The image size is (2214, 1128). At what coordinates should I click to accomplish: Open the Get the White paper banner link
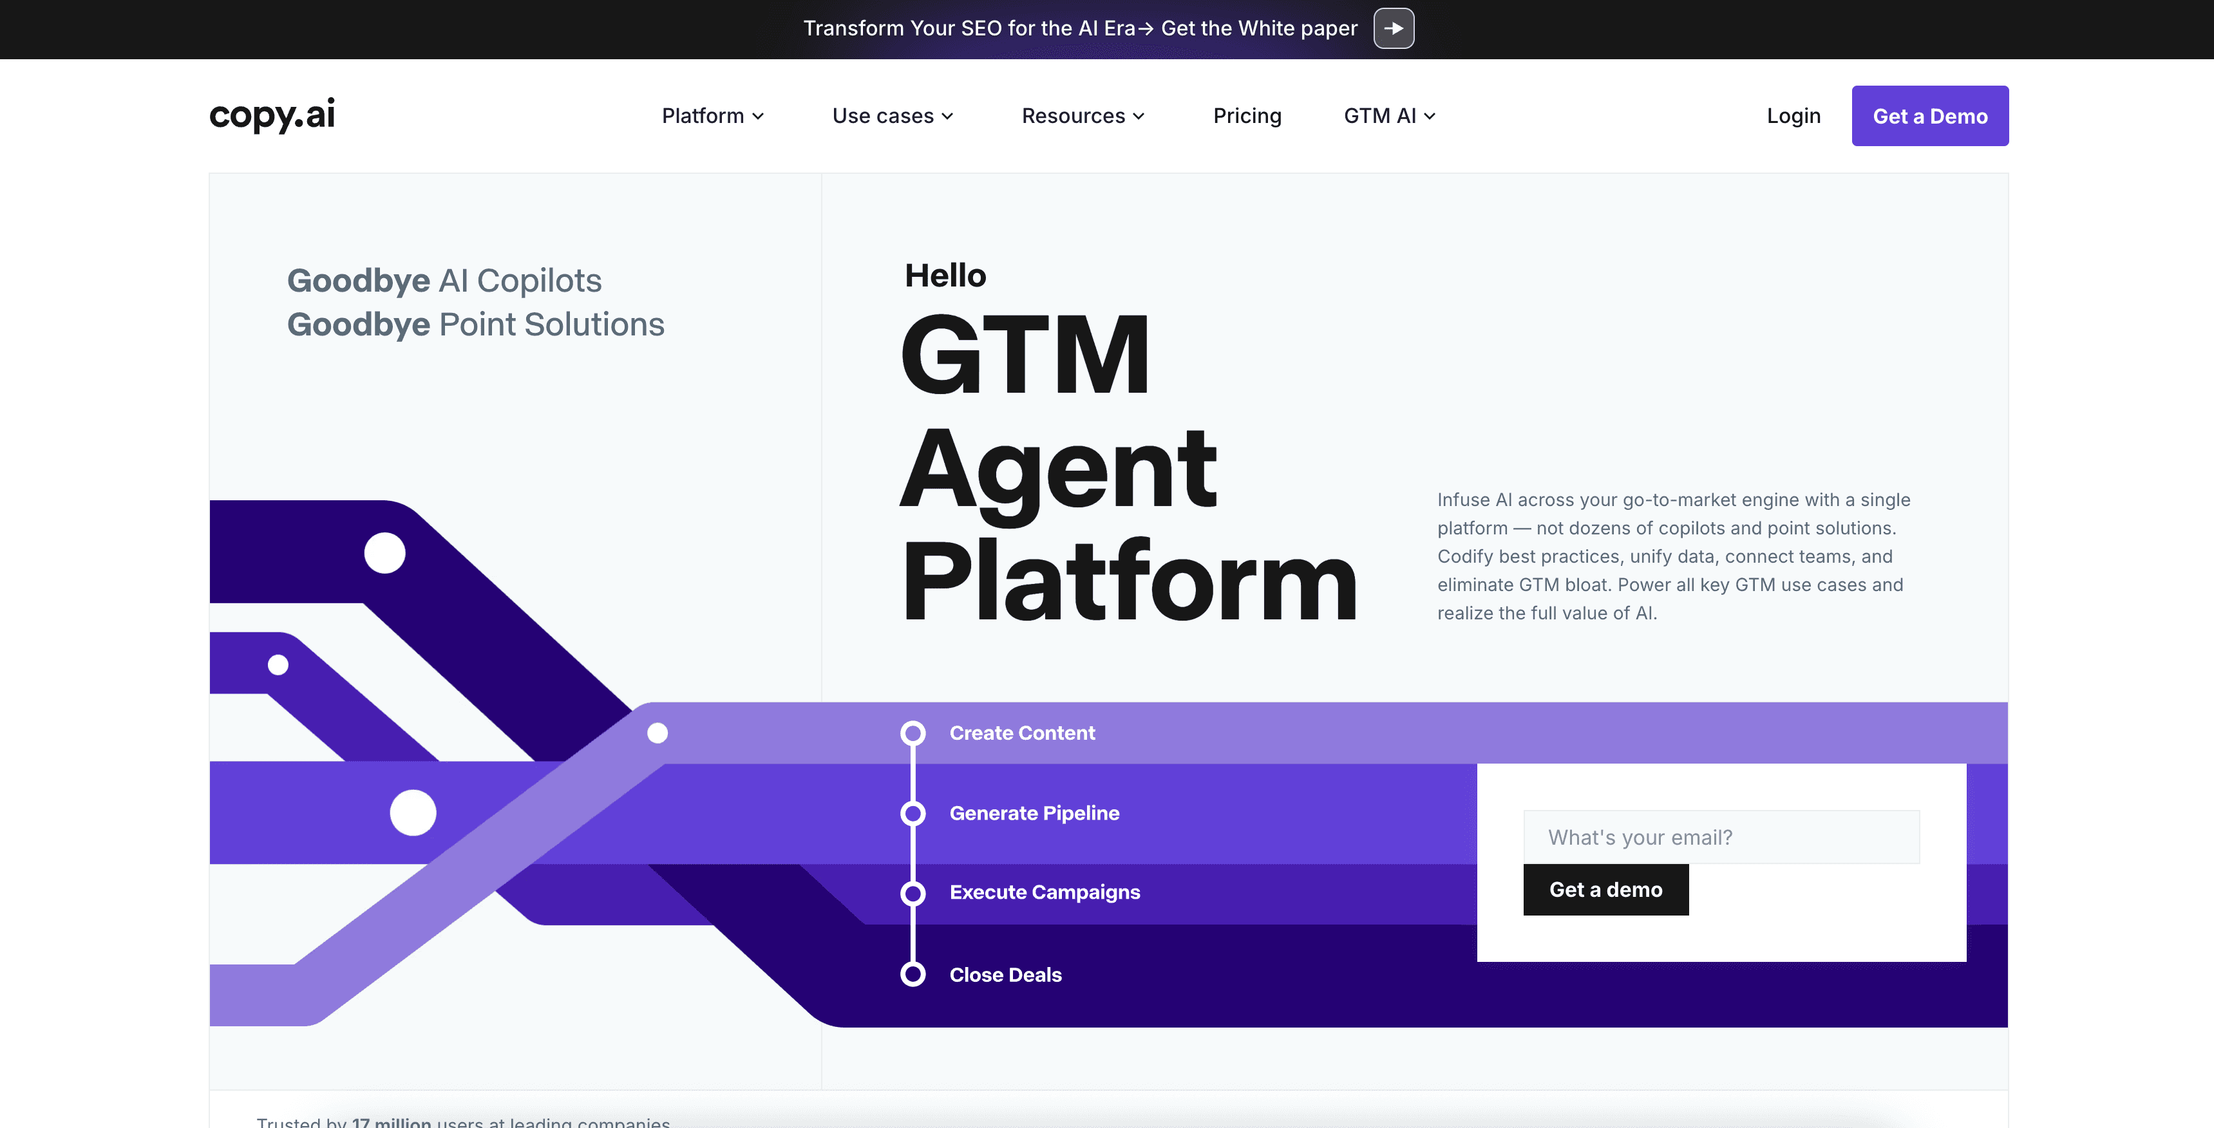[x=1258, y=28]
